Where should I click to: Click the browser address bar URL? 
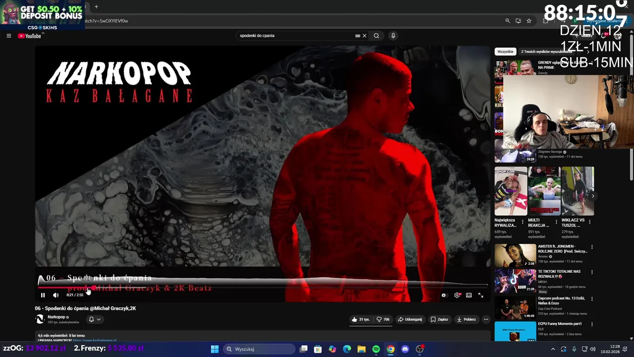click(106, 21)
